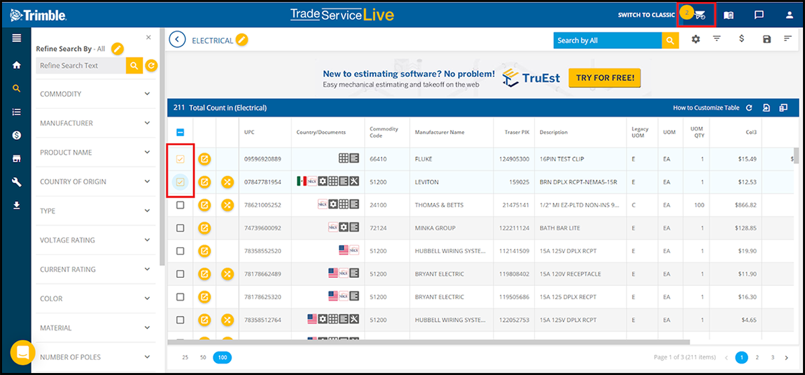Reset the refine search with refresh icon
The height and width of the screenshot is (375, 805).
pos(152,65)
